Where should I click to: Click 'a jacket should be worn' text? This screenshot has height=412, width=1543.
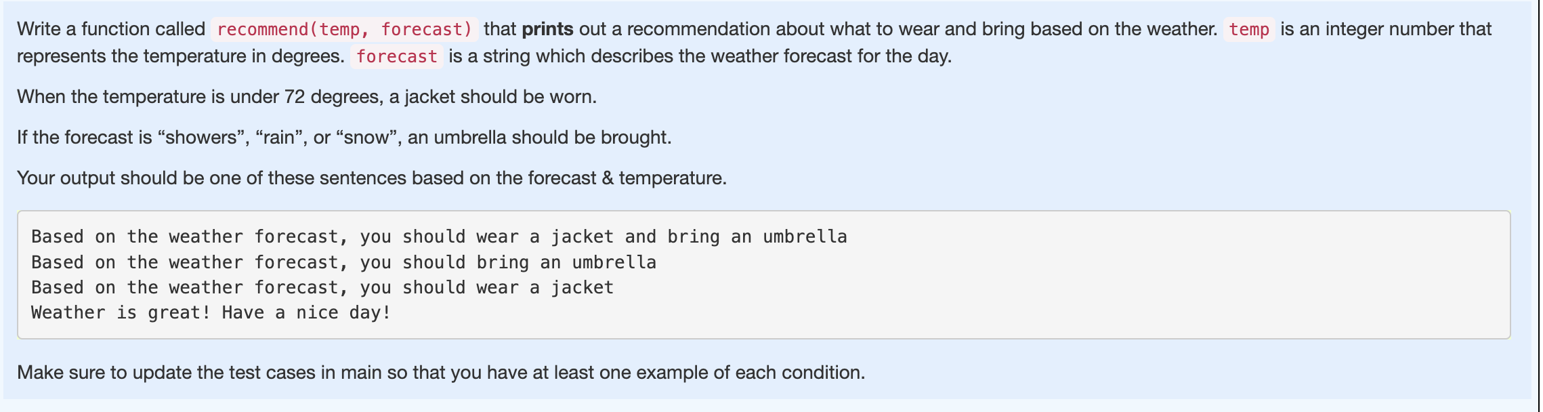click(492, 97)
